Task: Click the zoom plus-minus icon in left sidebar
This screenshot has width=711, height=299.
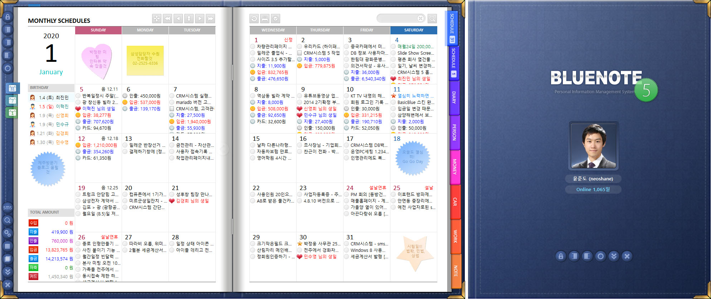Action: [x=8, y=233]
